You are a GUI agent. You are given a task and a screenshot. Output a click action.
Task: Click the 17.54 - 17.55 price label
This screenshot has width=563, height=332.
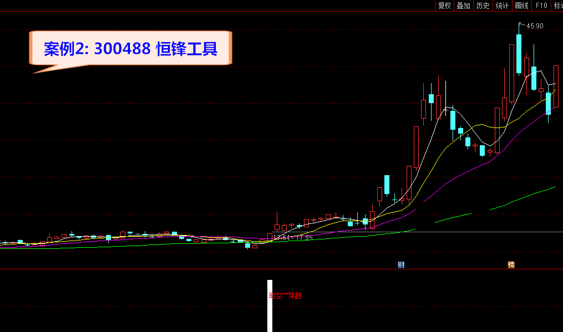(293, 238)
